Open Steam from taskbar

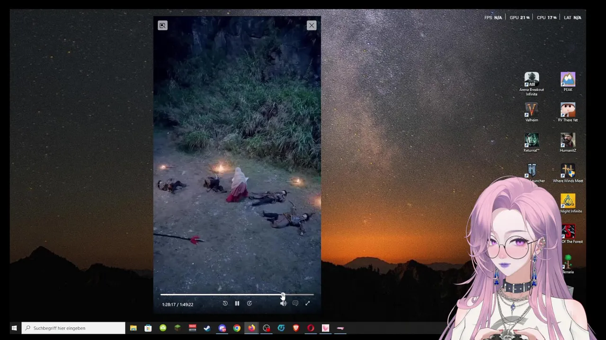207,328
